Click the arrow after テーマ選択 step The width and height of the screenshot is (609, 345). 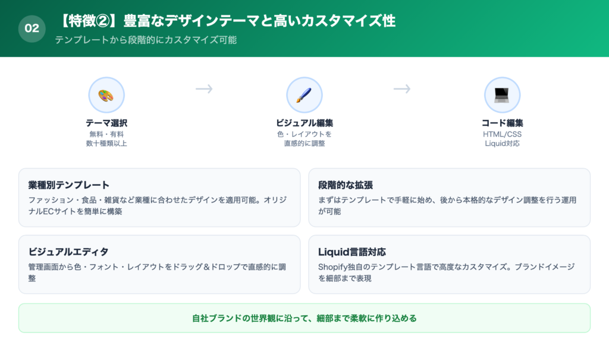pos(204,89)
